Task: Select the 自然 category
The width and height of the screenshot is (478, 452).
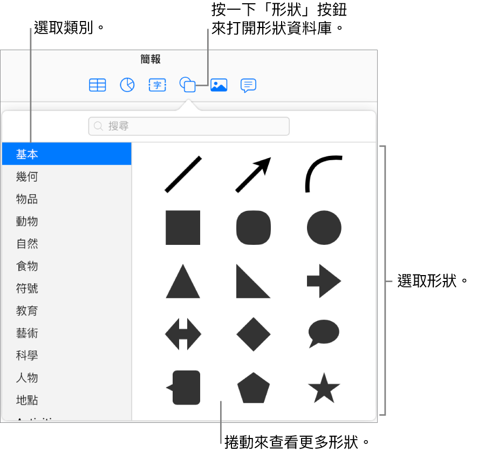Action: pyautogui.click(x=67, y=243)
